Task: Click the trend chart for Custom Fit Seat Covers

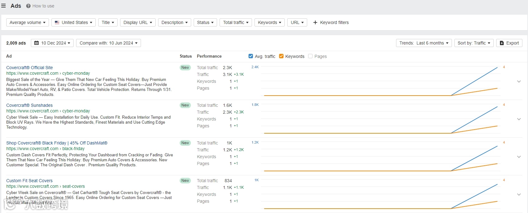Action: [x=380, y=194]
